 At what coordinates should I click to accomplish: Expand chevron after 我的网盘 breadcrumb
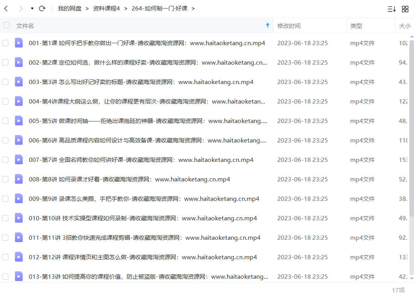[x=87, y=9]
